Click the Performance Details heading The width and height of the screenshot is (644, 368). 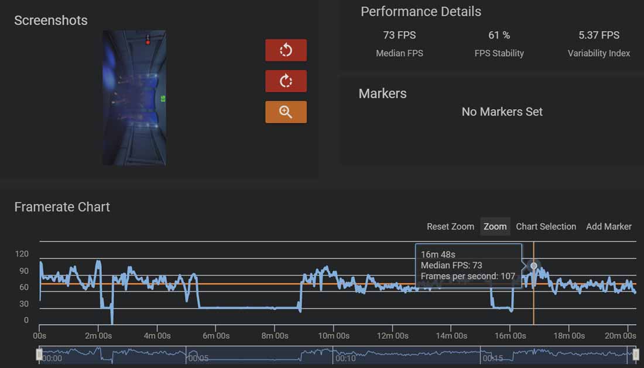(x=420, y=12)
